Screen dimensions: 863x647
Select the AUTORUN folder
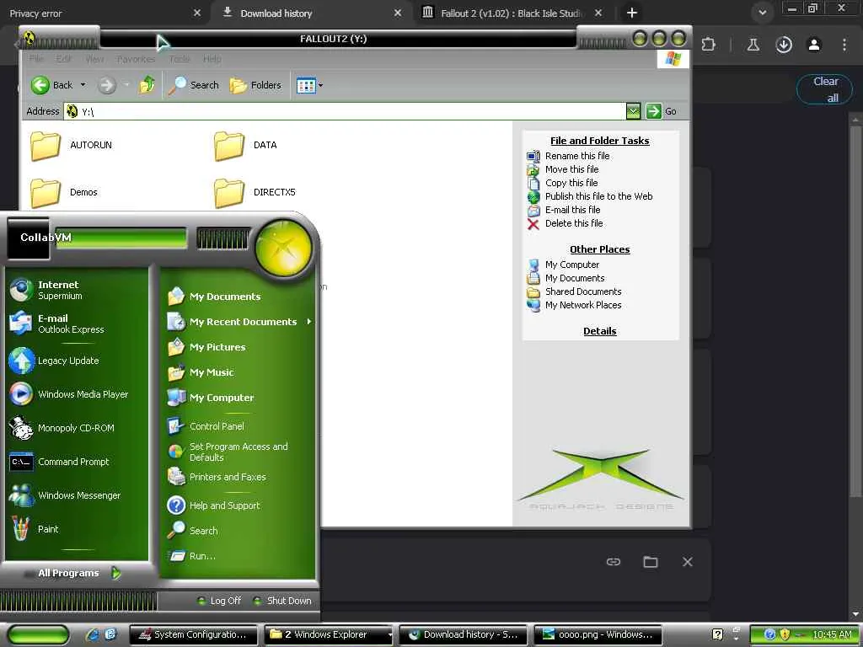coord(72,145)
